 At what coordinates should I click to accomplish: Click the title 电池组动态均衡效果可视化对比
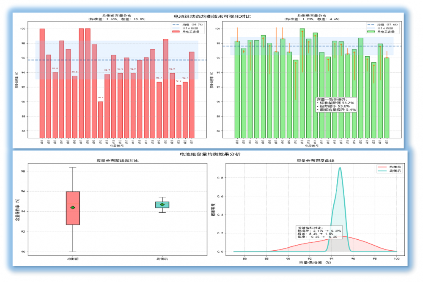click(212, 16)
